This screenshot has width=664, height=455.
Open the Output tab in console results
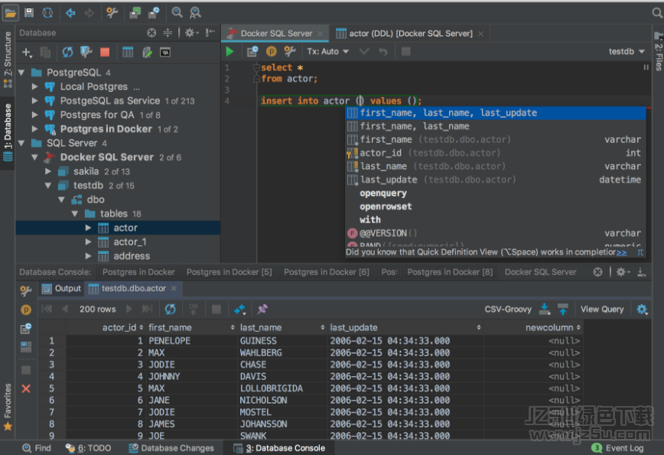(x=62, y=288)
